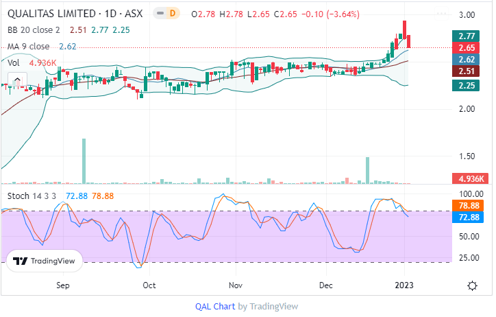Click the dark red 2.51 basis price tag

pyautogui.click(x=467, y=72)
